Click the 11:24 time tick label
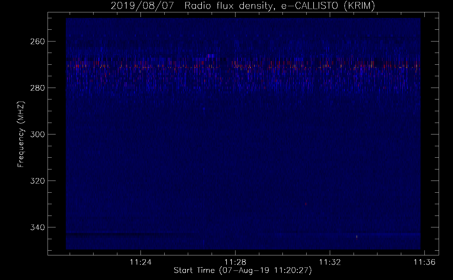 141,262
